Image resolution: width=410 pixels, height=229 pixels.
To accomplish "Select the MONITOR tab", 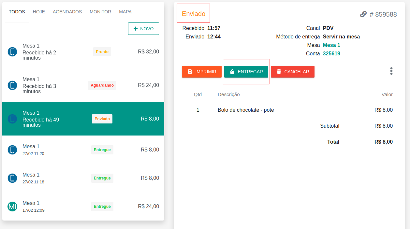I will (x=100, y=12).
